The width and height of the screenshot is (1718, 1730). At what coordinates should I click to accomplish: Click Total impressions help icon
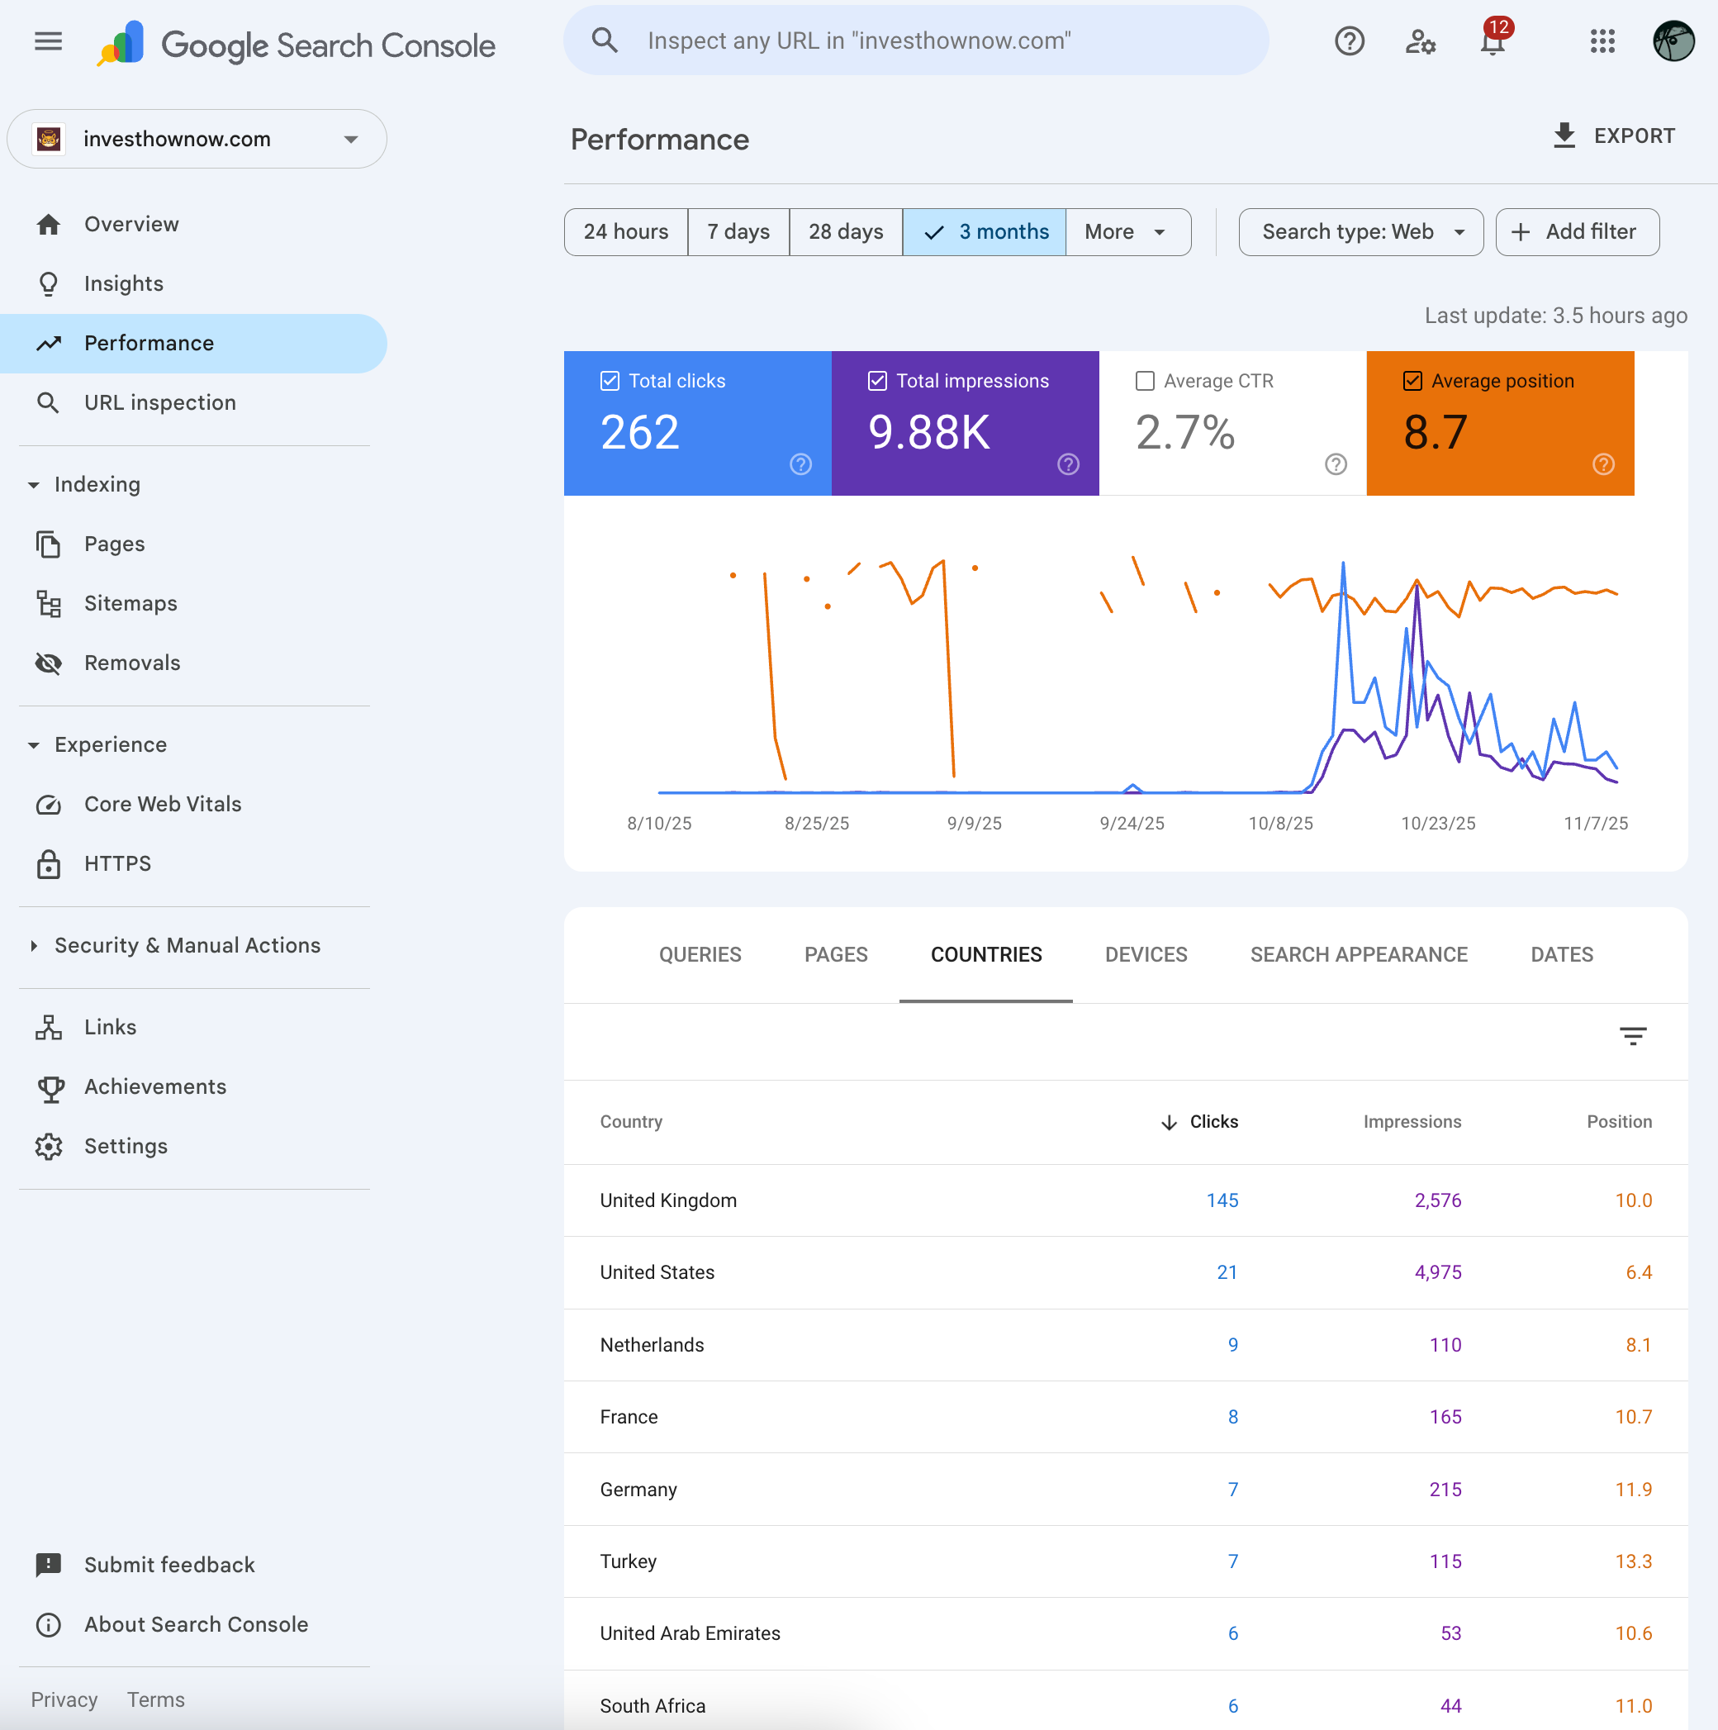(x=1068, y=463)
